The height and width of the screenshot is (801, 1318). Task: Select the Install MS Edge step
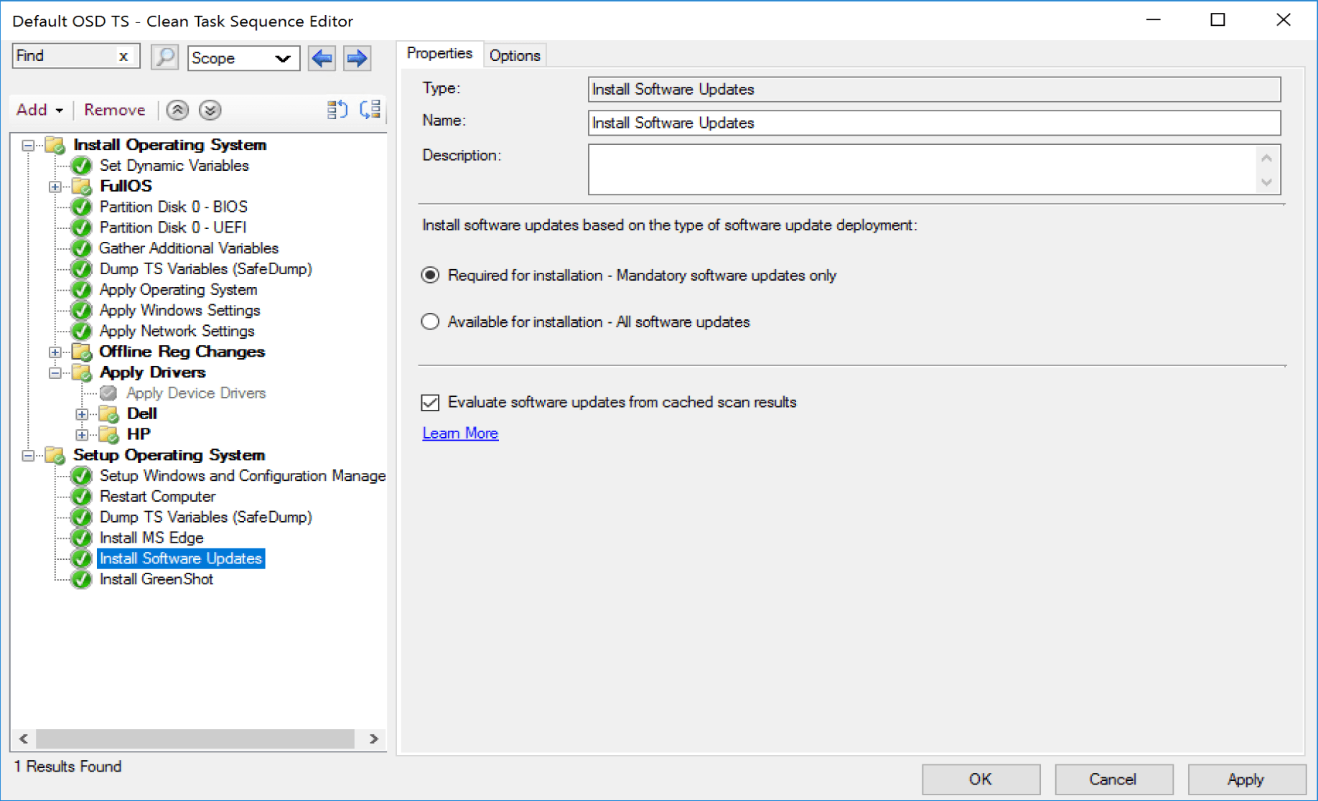151,538
